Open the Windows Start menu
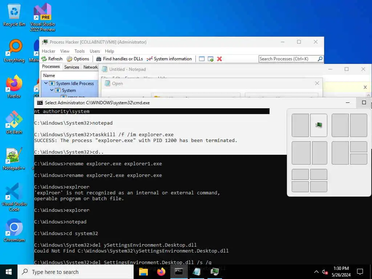Image resolution: width=372 pixels, height=279 pixels. pos(9,272)
